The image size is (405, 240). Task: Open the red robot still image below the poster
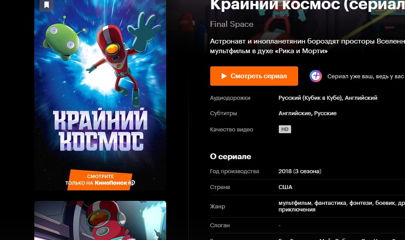100,220
